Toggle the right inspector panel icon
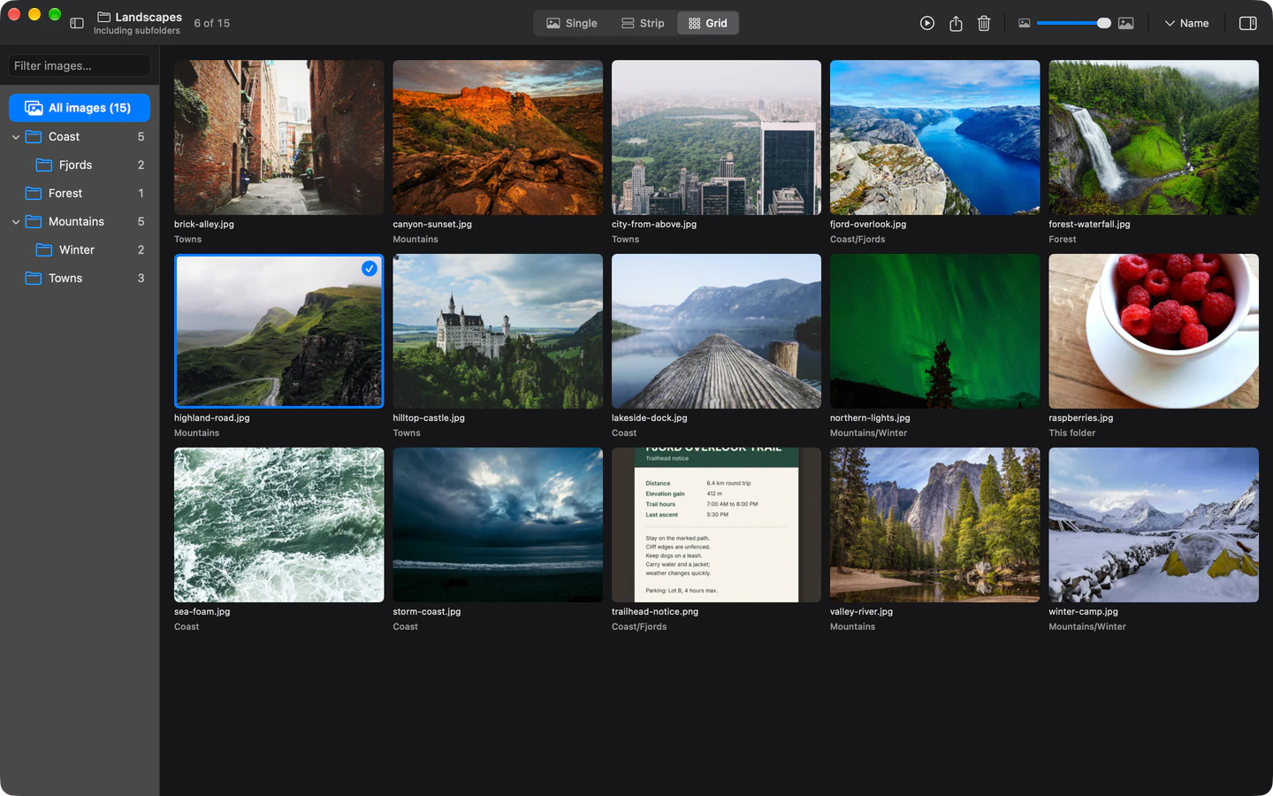 (x=1248, y=23)
